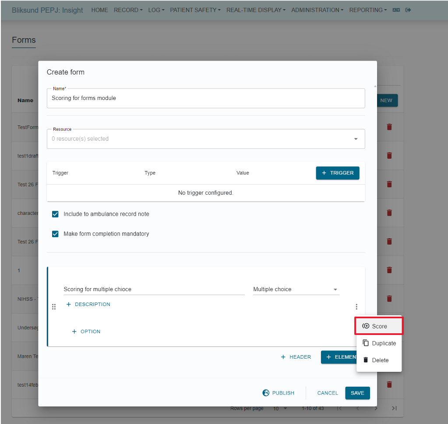Click the Score icon in context menu
448x424 pixels.
point(366,326)
